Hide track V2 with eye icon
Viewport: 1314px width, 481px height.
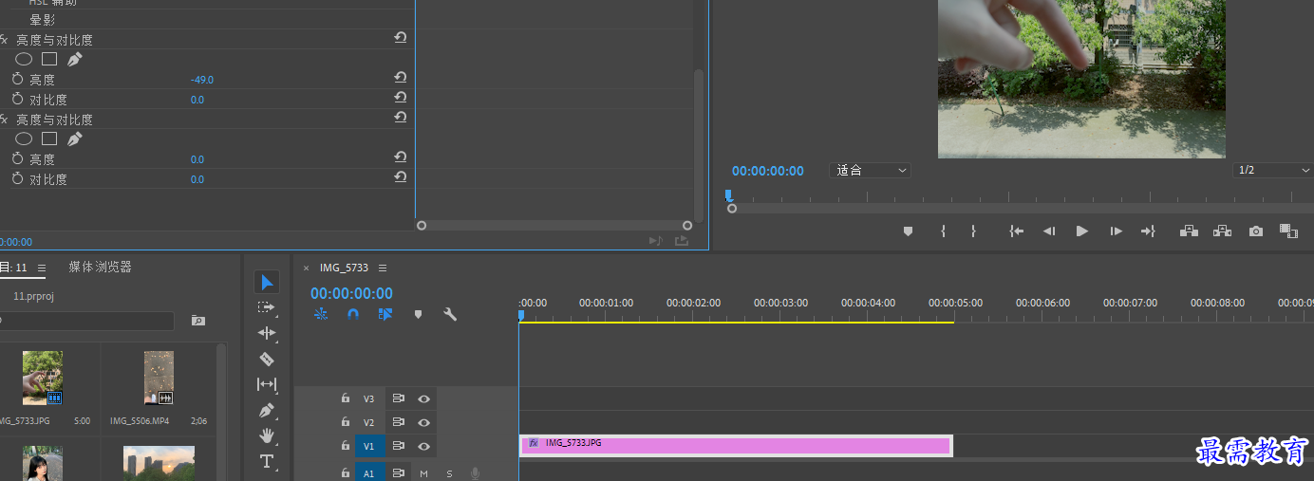pyautogui.click(x=424, y=422)
